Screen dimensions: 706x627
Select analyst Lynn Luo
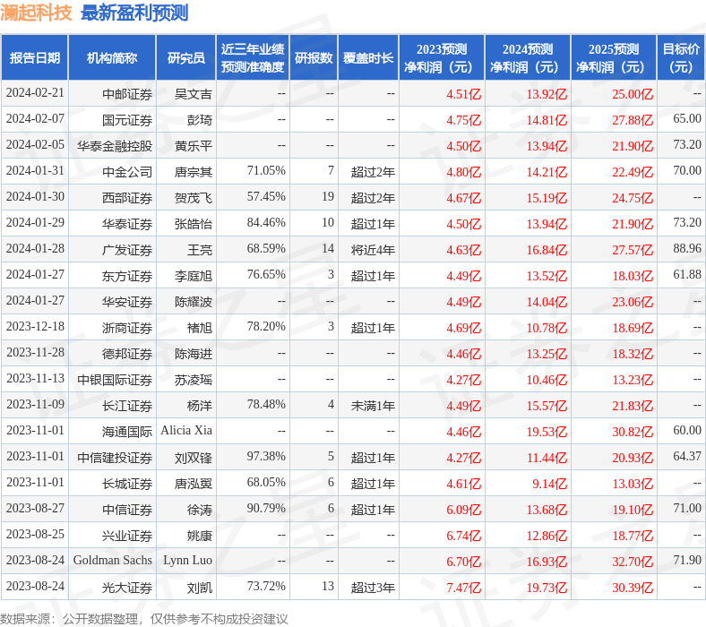pyautogui.click(x=188, y=561)
